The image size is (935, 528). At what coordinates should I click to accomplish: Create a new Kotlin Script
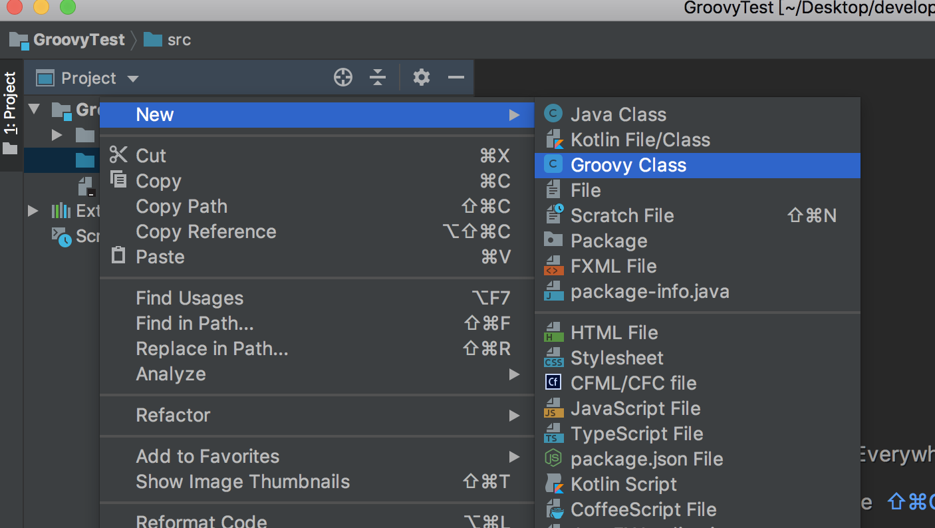tap(697, 484)
